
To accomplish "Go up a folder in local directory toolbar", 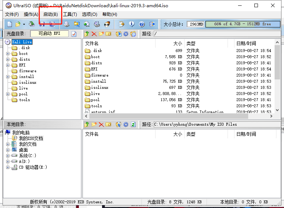I will [87, 124].
